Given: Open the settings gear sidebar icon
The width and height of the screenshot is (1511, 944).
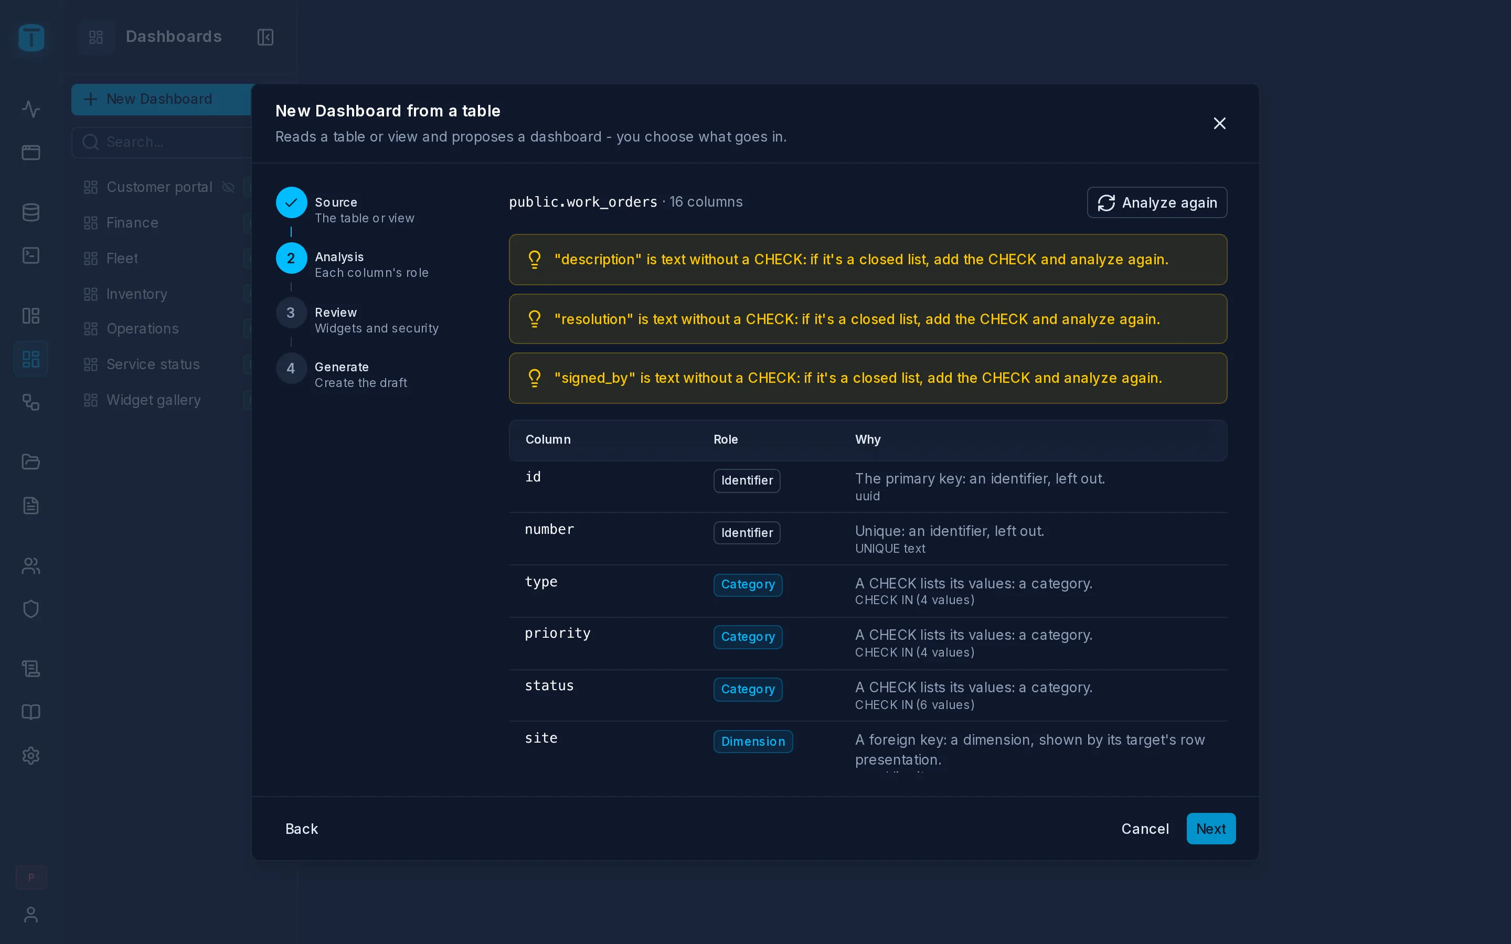Looking at the screenshot, I should click(x=30, y=755).
